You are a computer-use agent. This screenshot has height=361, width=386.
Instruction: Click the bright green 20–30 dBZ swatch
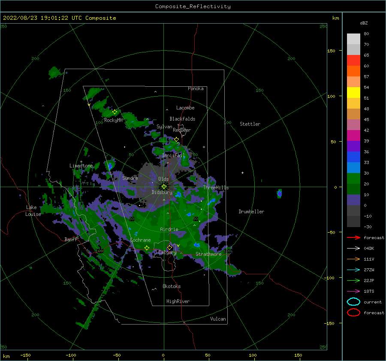click(x=353, y=179)
